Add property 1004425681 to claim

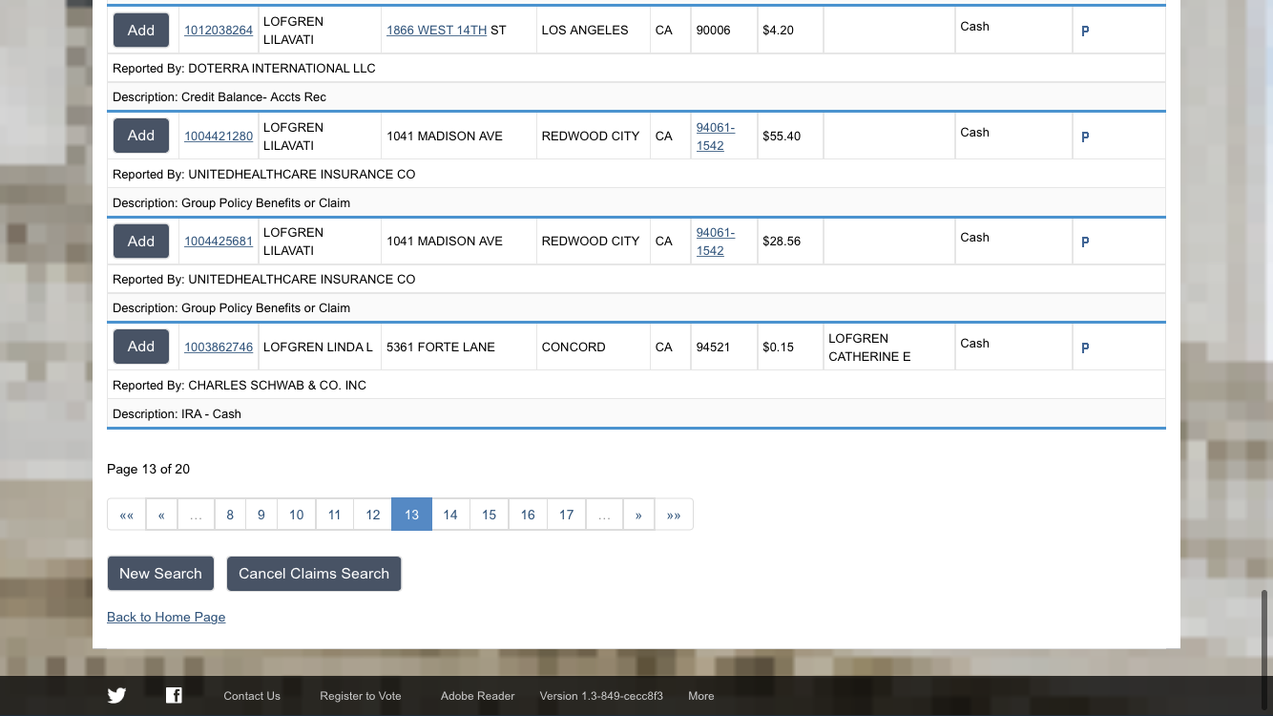coord(141,241)
